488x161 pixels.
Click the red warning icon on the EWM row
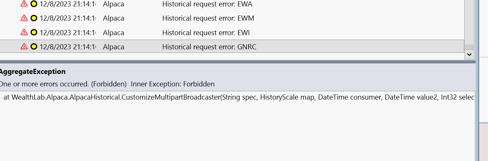click(x=24, y=18)
